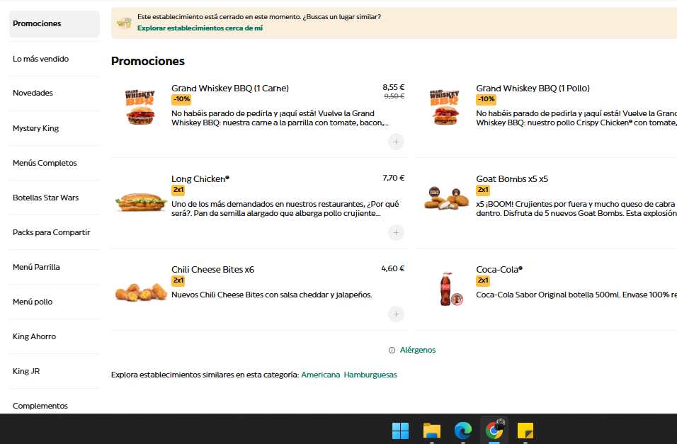This screenshot has width=677, height=444.
Task: Click 2x1 badge under Coca-Cola
Action: 483,280
